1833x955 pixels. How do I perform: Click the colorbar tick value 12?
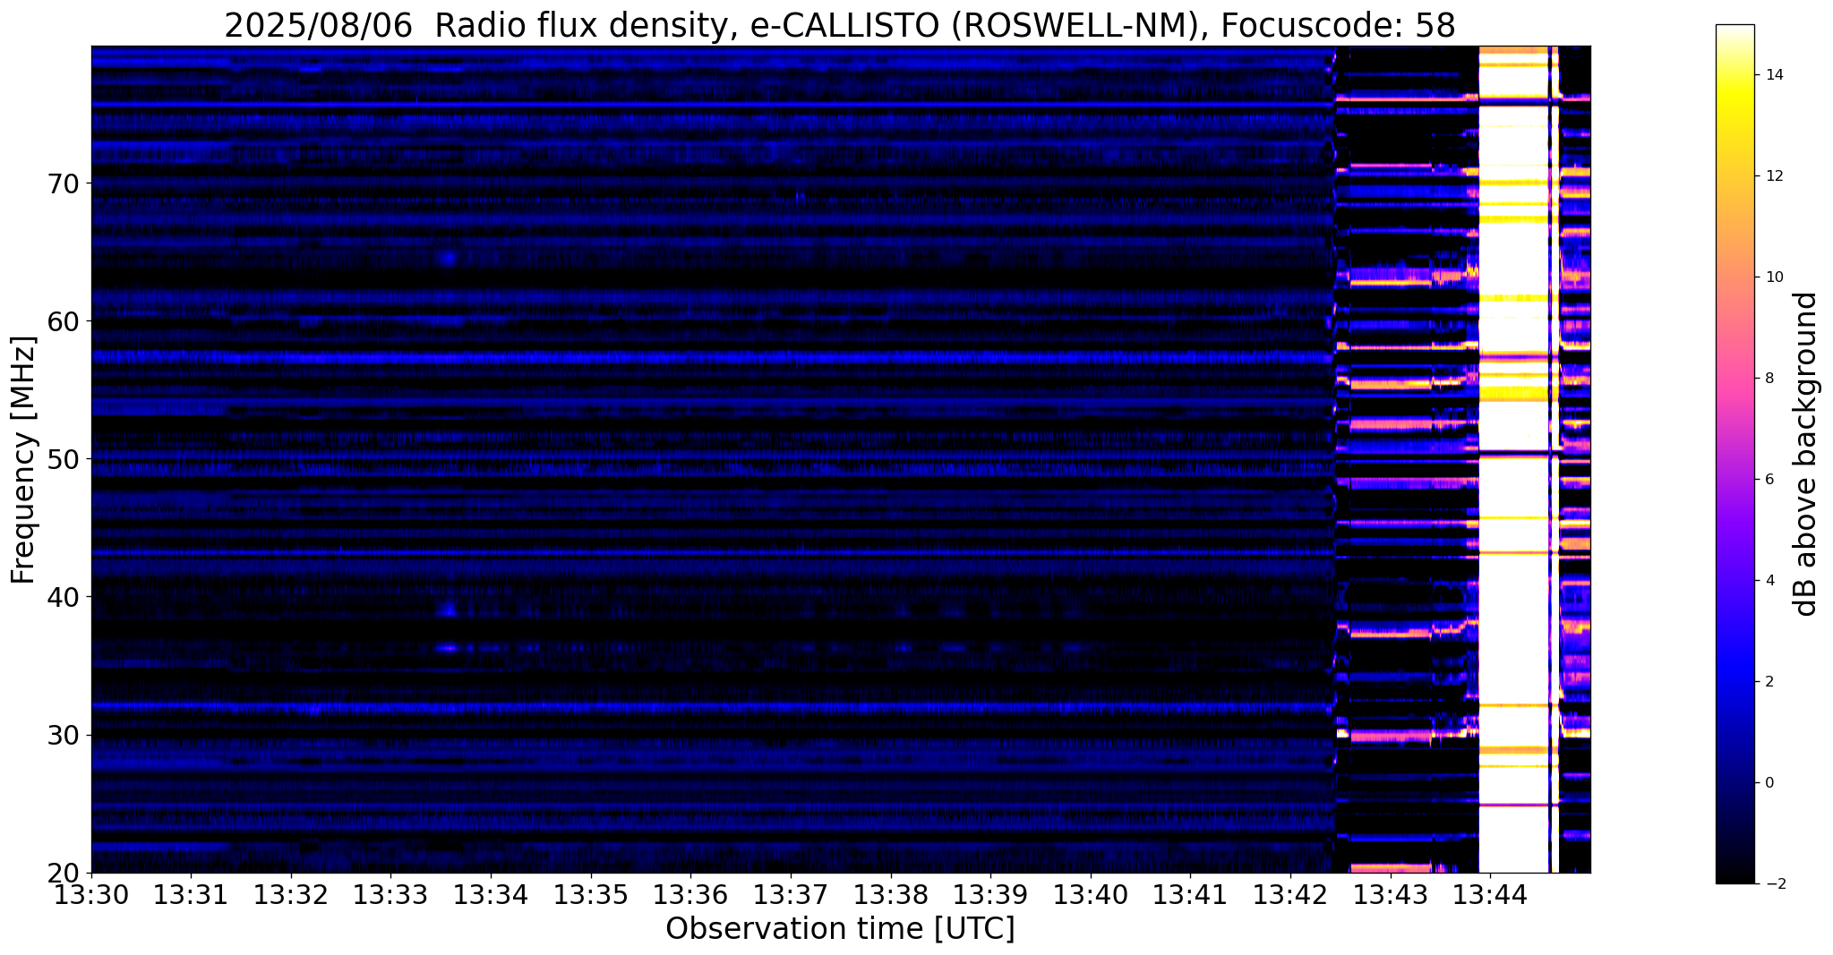pyautogui.click(x=1774, y=176)
